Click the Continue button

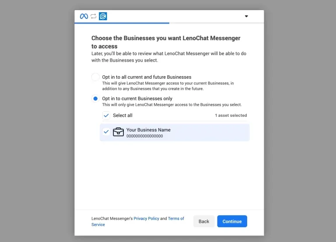click(x=232, y=221)
